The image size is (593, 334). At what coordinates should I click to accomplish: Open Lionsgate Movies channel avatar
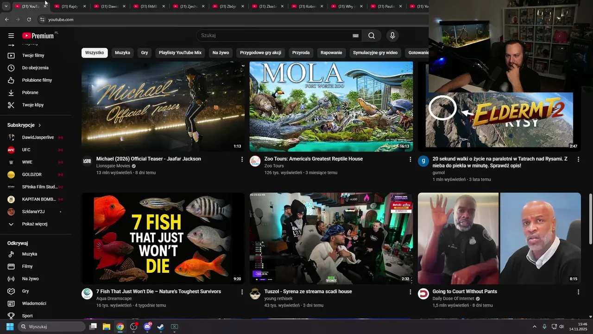point(87,161)
